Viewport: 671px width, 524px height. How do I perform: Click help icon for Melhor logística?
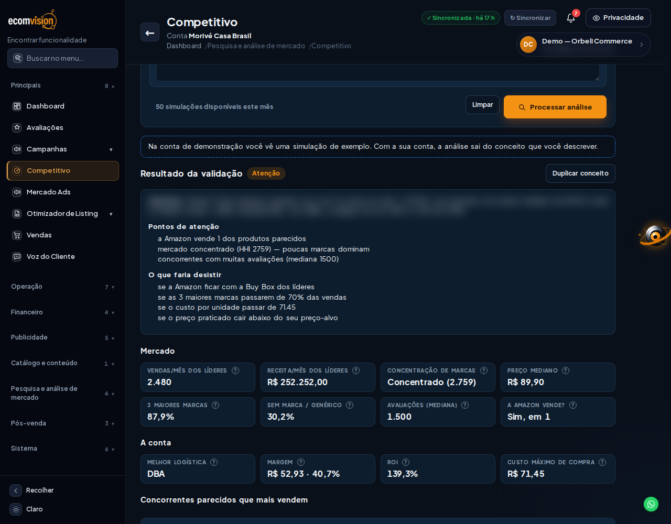tap(214, 462)
